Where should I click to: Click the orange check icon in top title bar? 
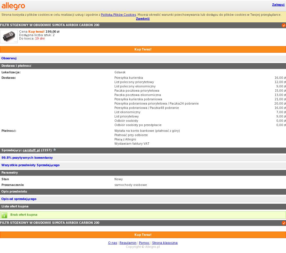tap(284, 25)
